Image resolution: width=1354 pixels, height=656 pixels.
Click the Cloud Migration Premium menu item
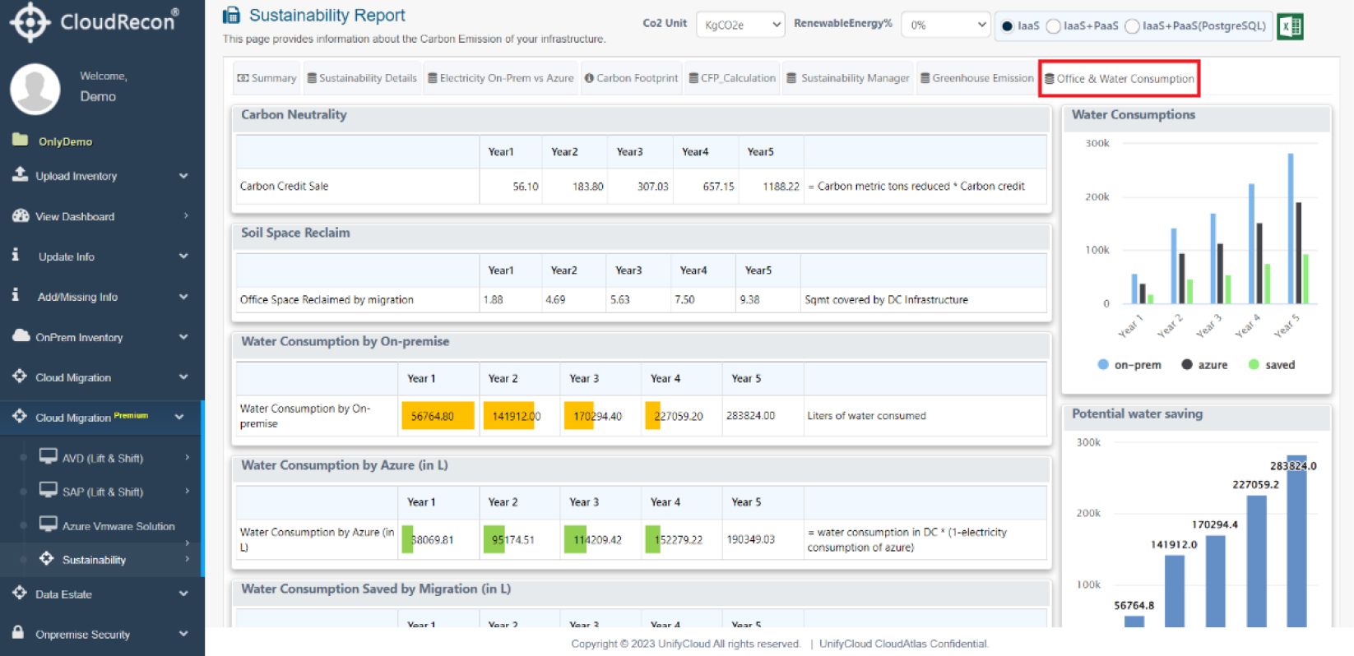[102, 417]
